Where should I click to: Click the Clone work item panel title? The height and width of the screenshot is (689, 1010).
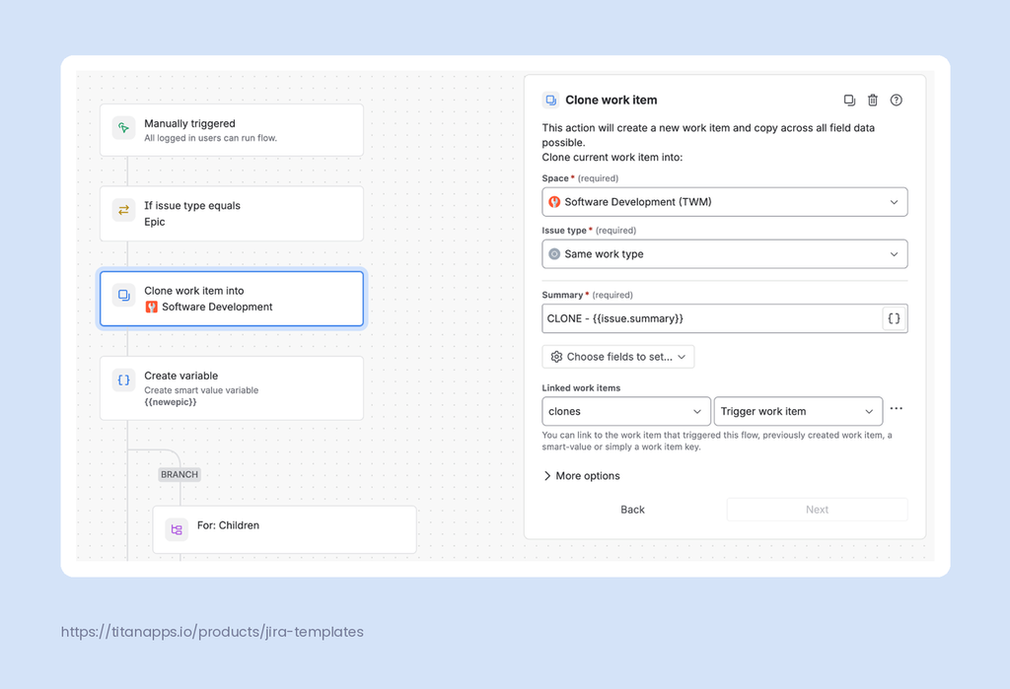click(612, 100)
